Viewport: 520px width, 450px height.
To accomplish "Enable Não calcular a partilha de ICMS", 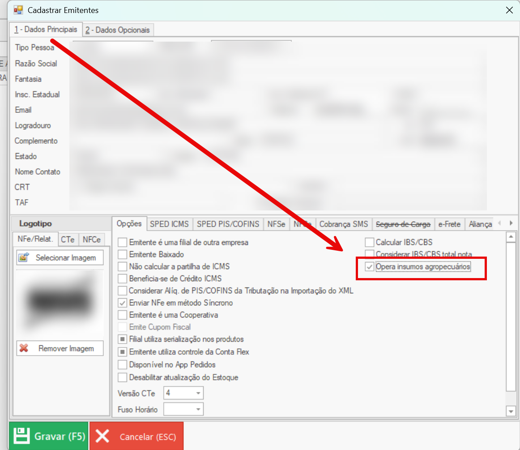I will click(x=122, y=266).
